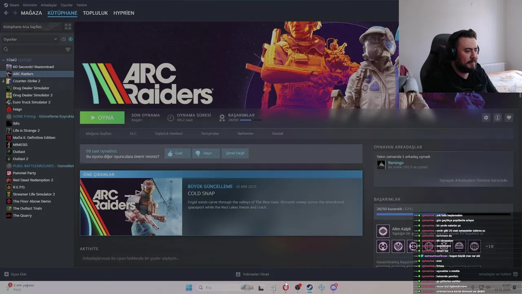The image size is (522, 294).
Task: Toggle the ready-to-play filter icon
Action: pos(71,39)
